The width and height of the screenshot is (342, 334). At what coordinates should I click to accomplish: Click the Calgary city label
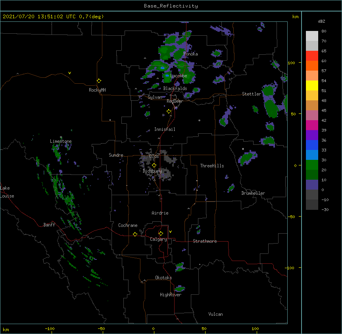coord(158,239)
